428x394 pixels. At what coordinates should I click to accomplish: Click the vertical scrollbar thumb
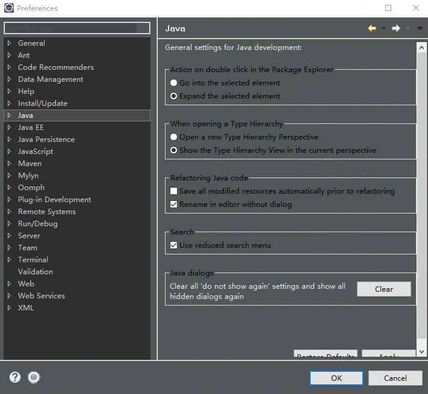[x=421, y=195]
